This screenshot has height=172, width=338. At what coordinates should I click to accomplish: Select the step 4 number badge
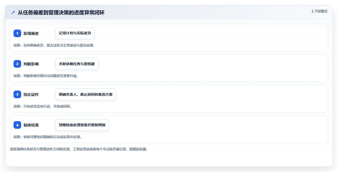[x=17, y=125]
